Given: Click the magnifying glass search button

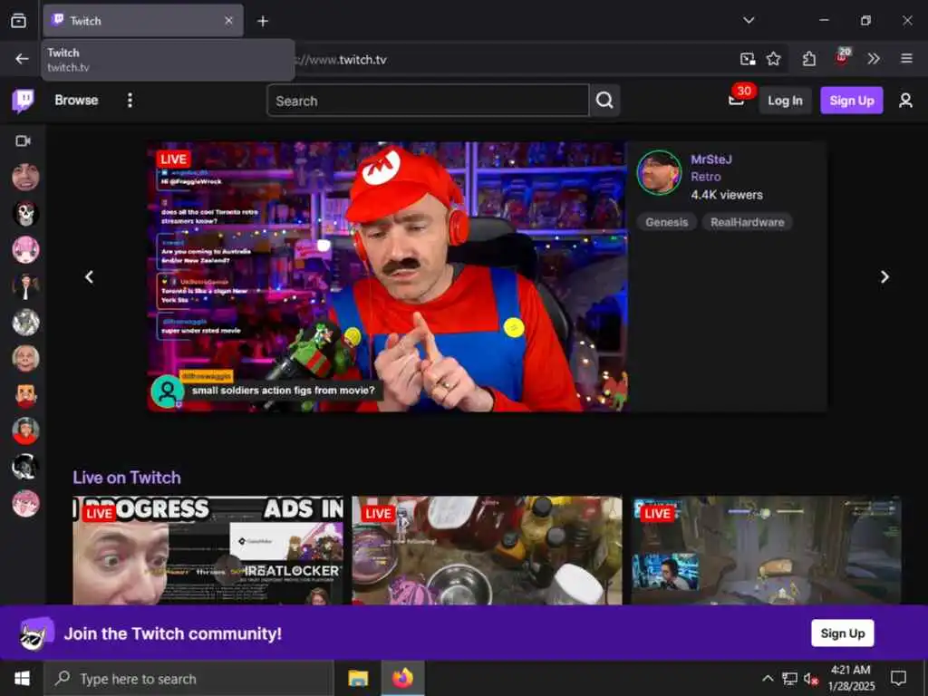Looking at the screenshot, I should 604,101.
